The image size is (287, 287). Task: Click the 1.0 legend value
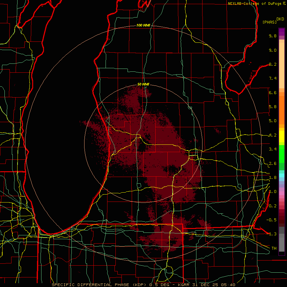[x=273, y=192]
